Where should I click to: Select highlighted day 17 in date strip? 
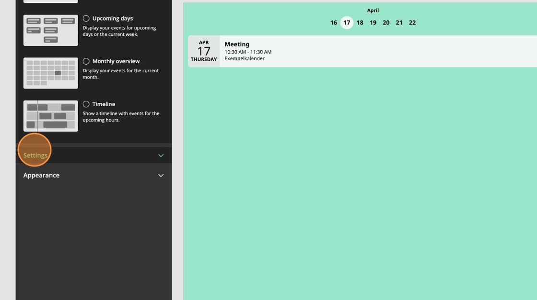pyautogui.click(x=347, y=22)
